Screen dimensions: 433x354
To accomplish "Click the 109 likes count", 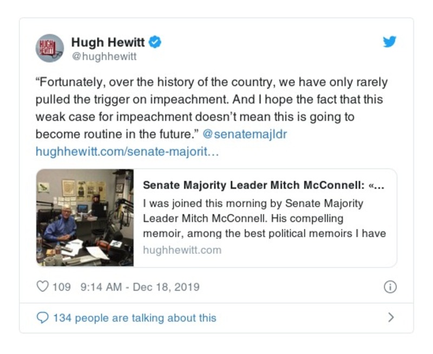I will pos(61,287).
